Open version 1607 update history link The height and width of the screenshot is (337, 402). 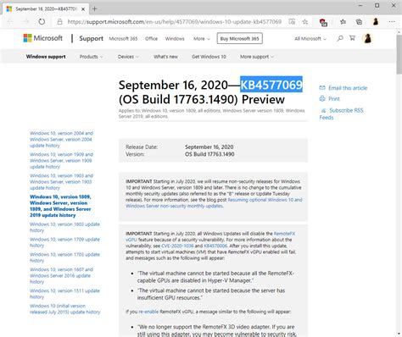[61, 275]
